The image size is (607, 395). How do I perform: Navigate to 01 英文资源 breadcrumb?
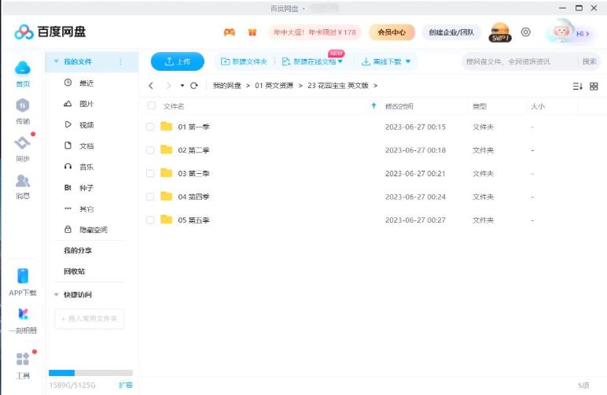[x=274, y=86]
